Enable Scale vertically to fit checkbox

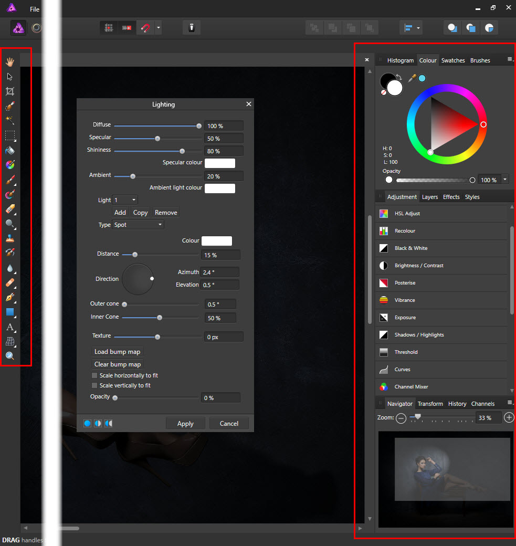point(94,385)
